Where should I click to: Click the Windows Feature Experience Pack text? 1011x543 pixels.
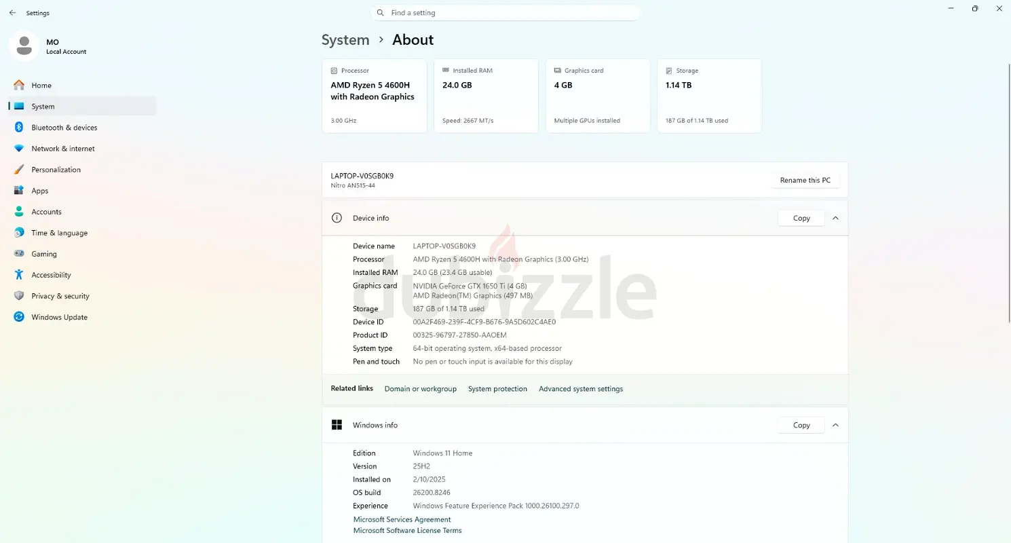point(496,506)
